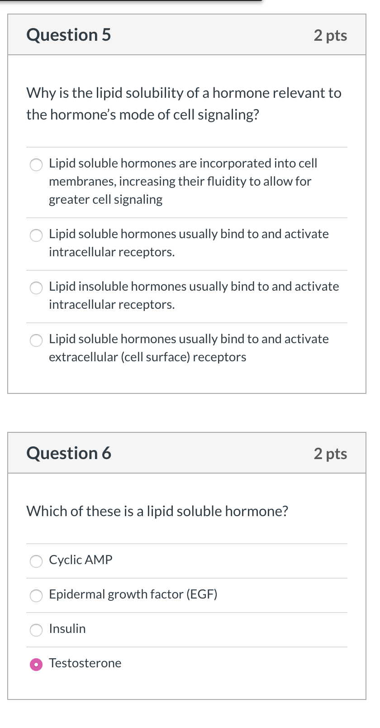Click the '2 pts' label on Question 6
Image resolution: width=380 pixels, height=728 pixels.
coord(331,454)
